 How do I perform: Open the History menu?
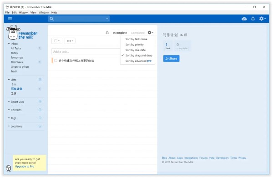(x=23, y=13)
